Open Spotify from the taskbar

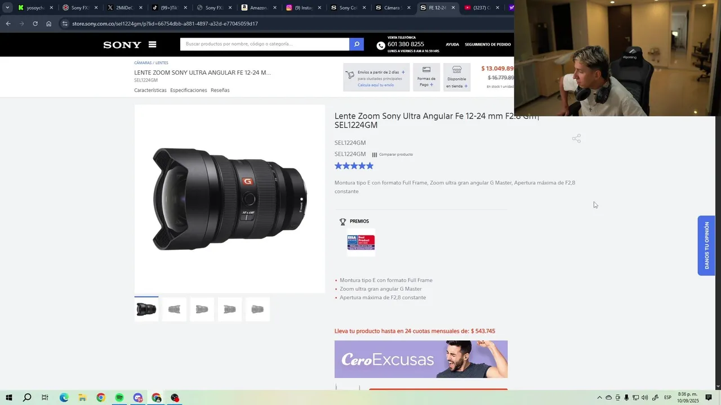click(x=119, y=398)
